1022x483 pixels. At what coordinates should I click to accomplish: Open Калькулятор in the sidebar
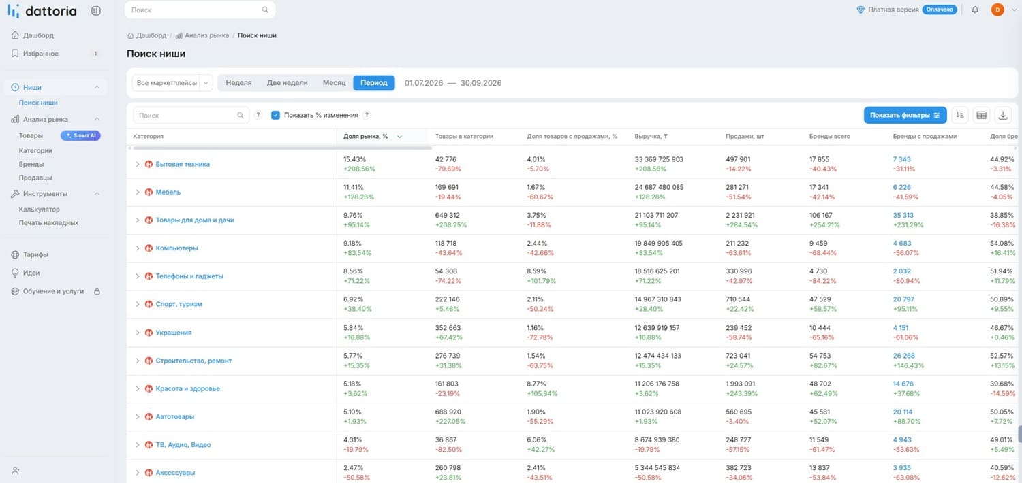40,210
